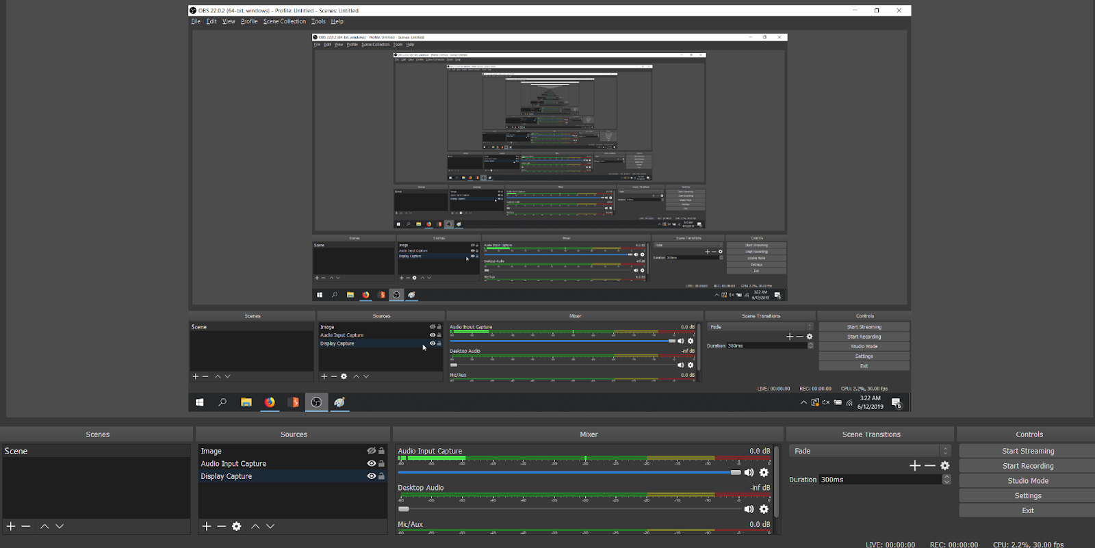Move scene up in bottom Scenes dock
1095x548 pixels.
[x=44, y=526]
